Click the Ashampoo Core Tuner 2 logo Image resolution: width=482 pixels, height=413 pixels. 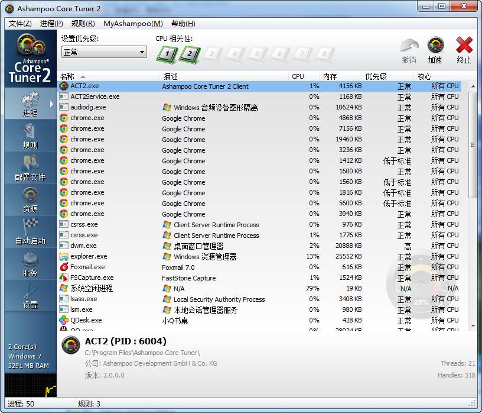pos(30,59)
